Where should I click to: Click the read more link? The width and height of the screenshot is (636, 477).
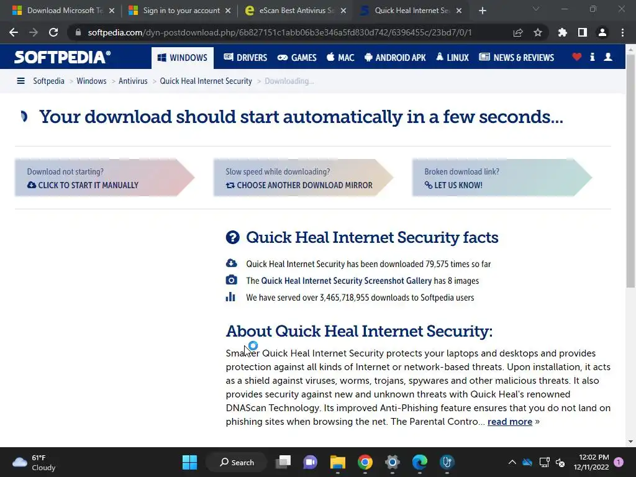pos(510,422)
